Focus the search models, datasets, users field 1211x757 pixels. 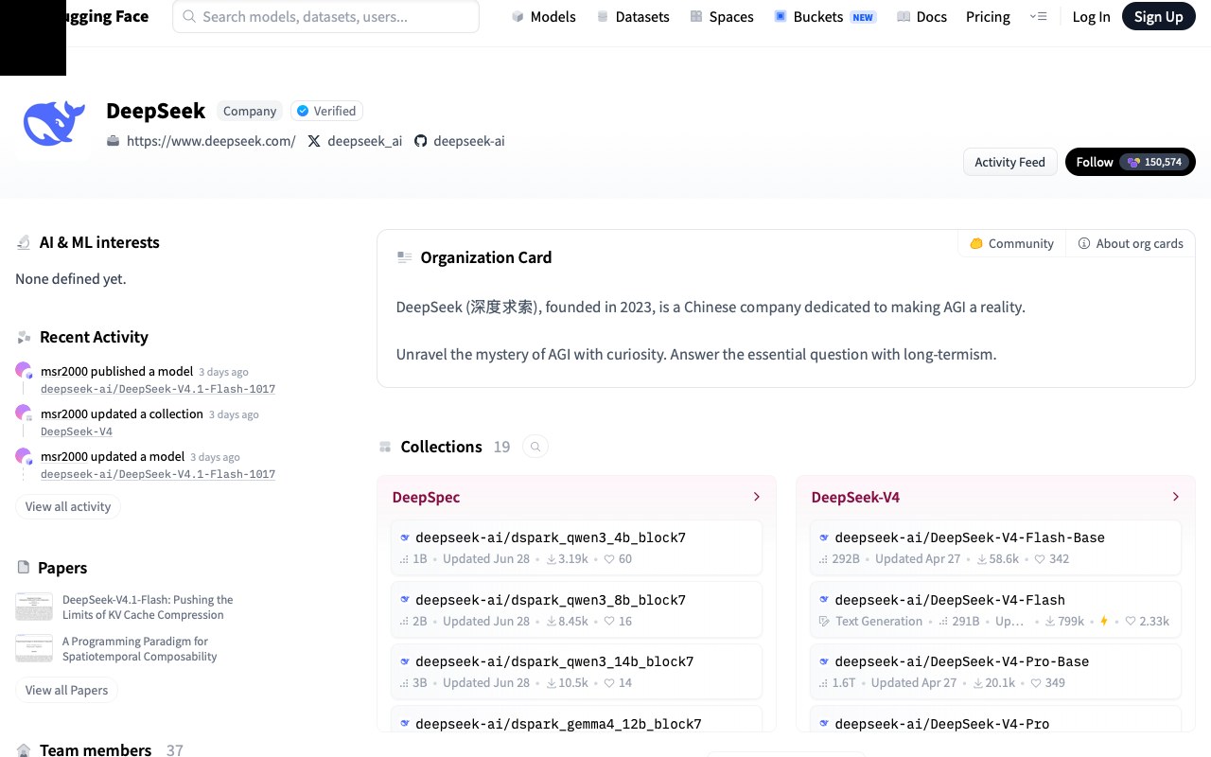pos(325,17)
